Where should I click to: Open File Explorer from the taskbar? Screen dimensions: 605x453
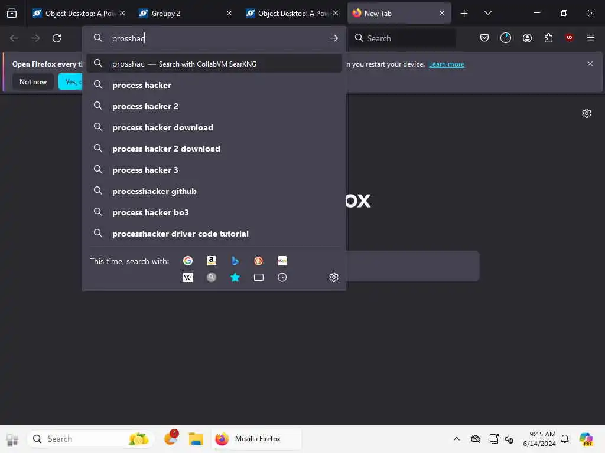point(196,439)
